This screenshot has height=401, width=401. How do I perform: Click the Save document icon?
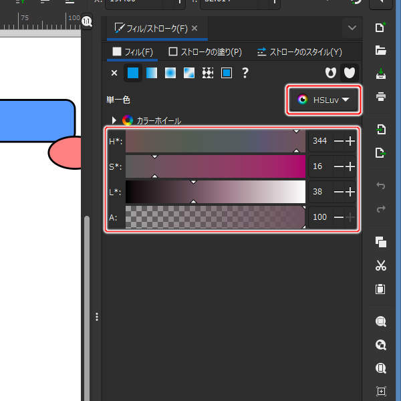[380, 74]
